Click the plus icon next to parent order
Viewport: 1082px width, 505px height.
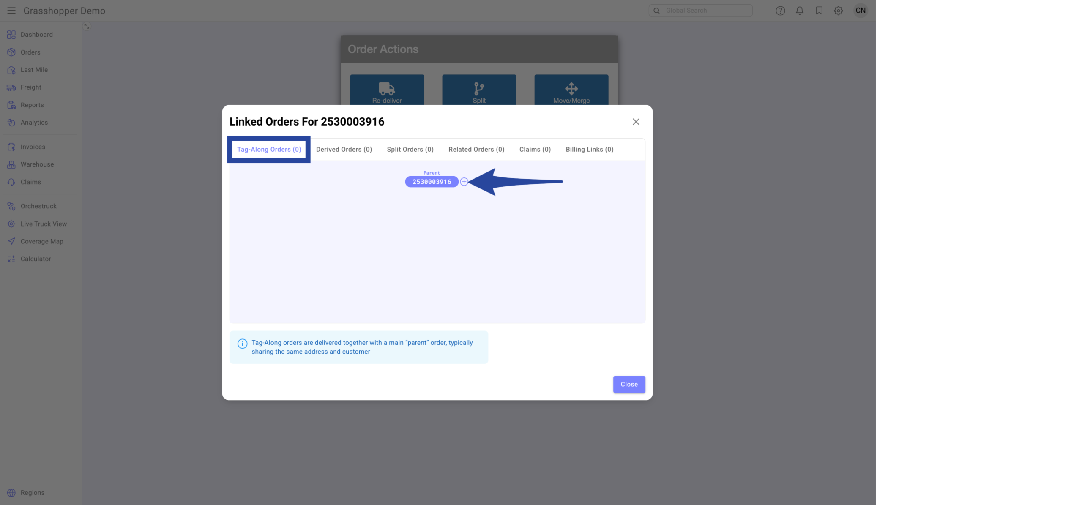pyautogui.click(x=464, y=182)
